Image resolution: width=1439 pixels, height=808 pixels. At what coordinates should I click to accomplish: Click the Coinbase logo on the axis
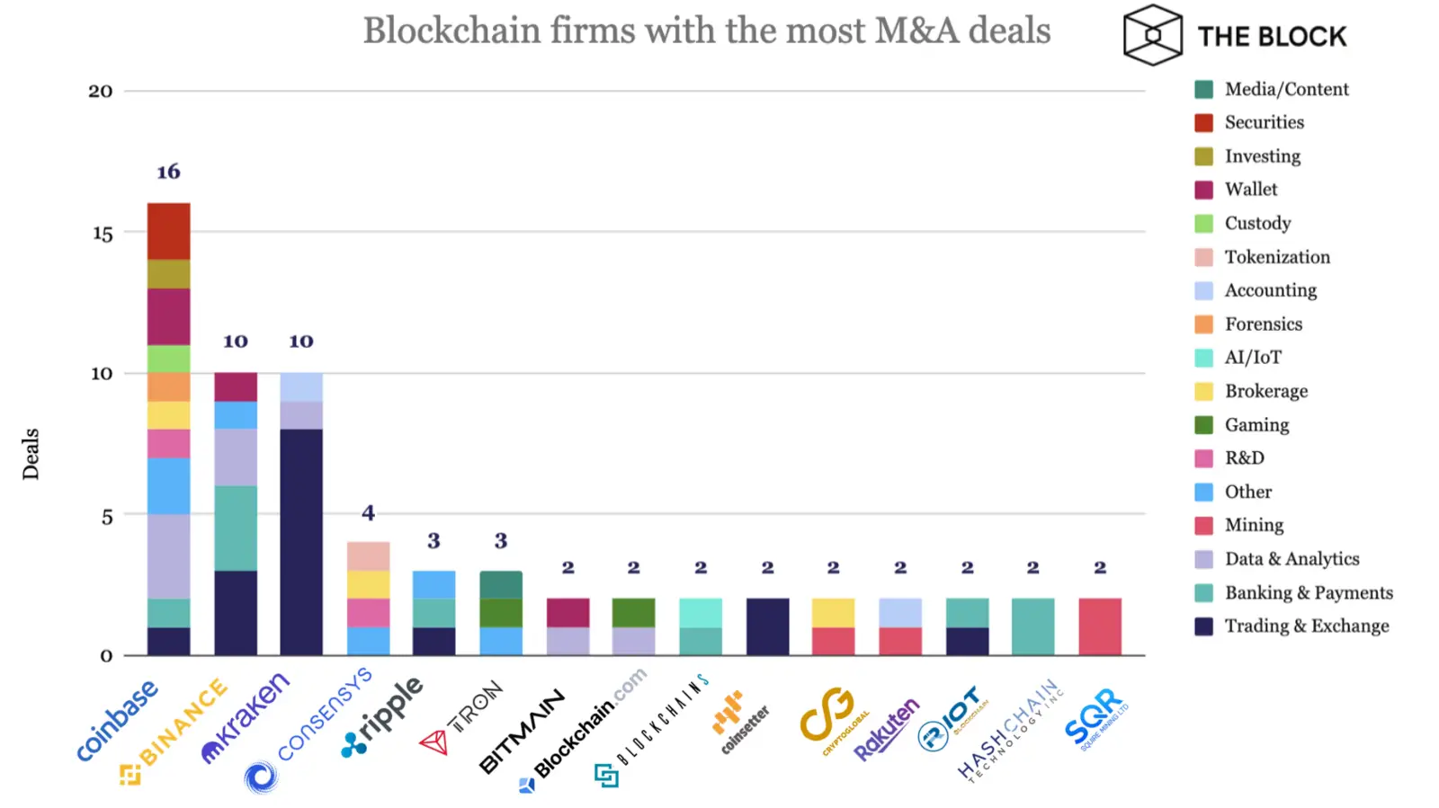point(117,721)
